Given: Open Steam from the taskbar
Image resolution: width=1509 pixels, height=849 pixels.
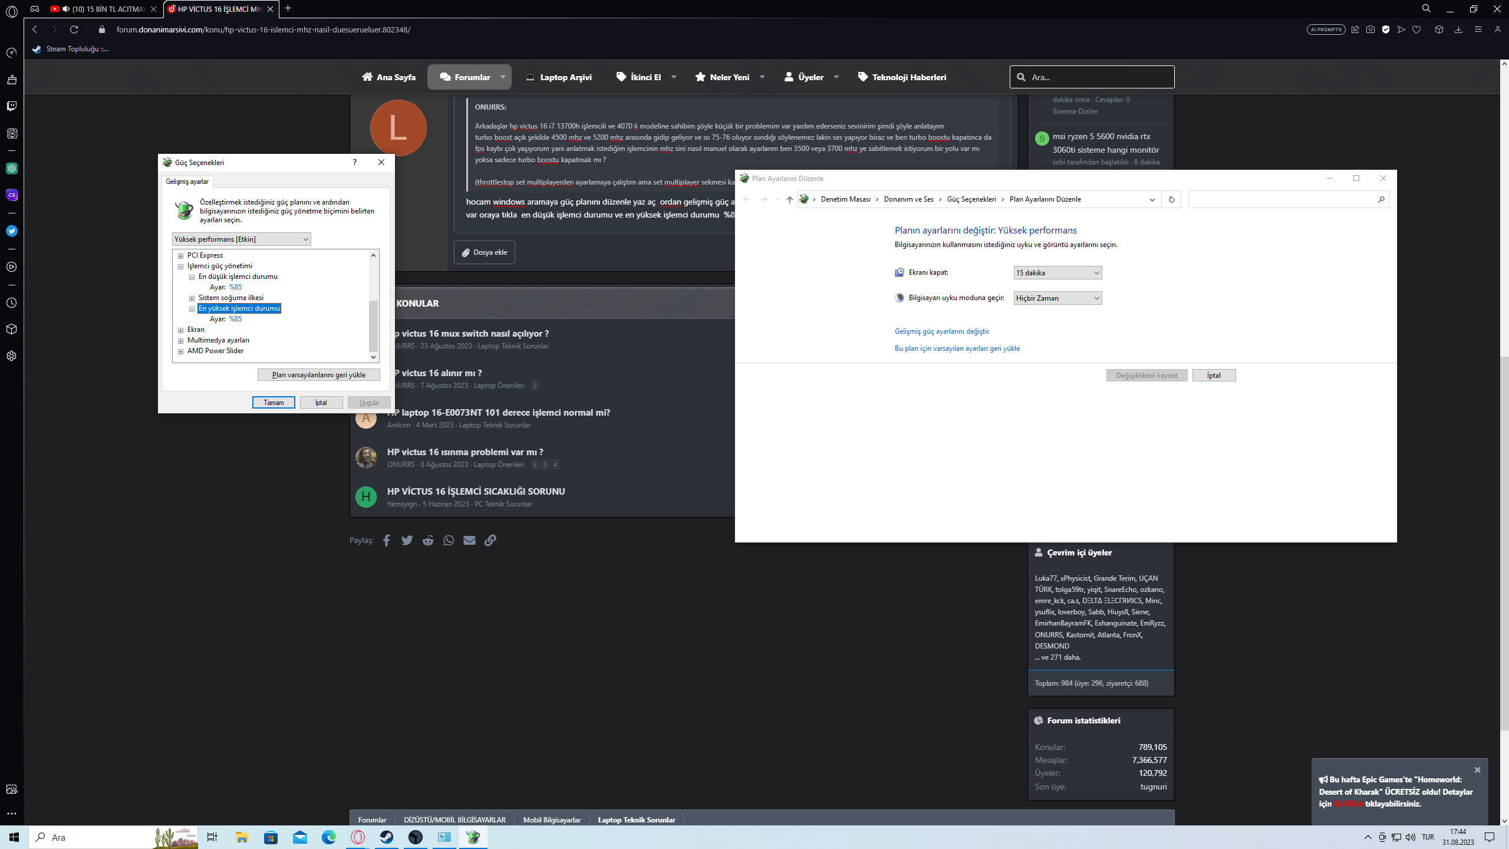Looking at the screenshot, I should coord(387,837).
